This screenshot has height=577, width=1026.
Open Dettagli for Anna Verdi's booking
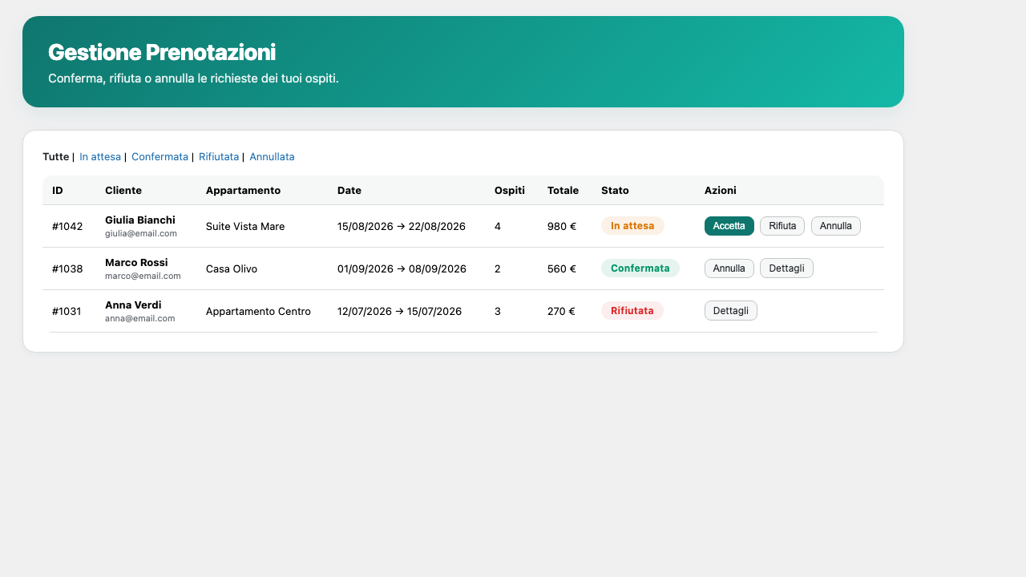[x=731, y=311]
